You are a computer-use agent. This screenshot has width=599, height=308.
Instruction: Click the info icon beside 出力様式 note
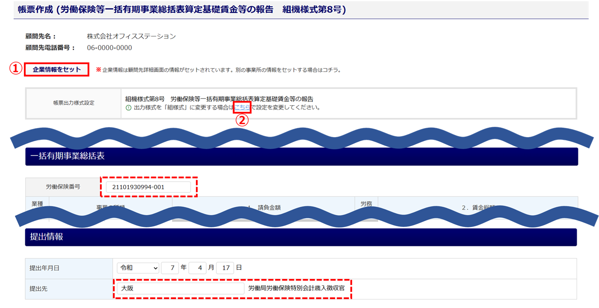(128, 108)
